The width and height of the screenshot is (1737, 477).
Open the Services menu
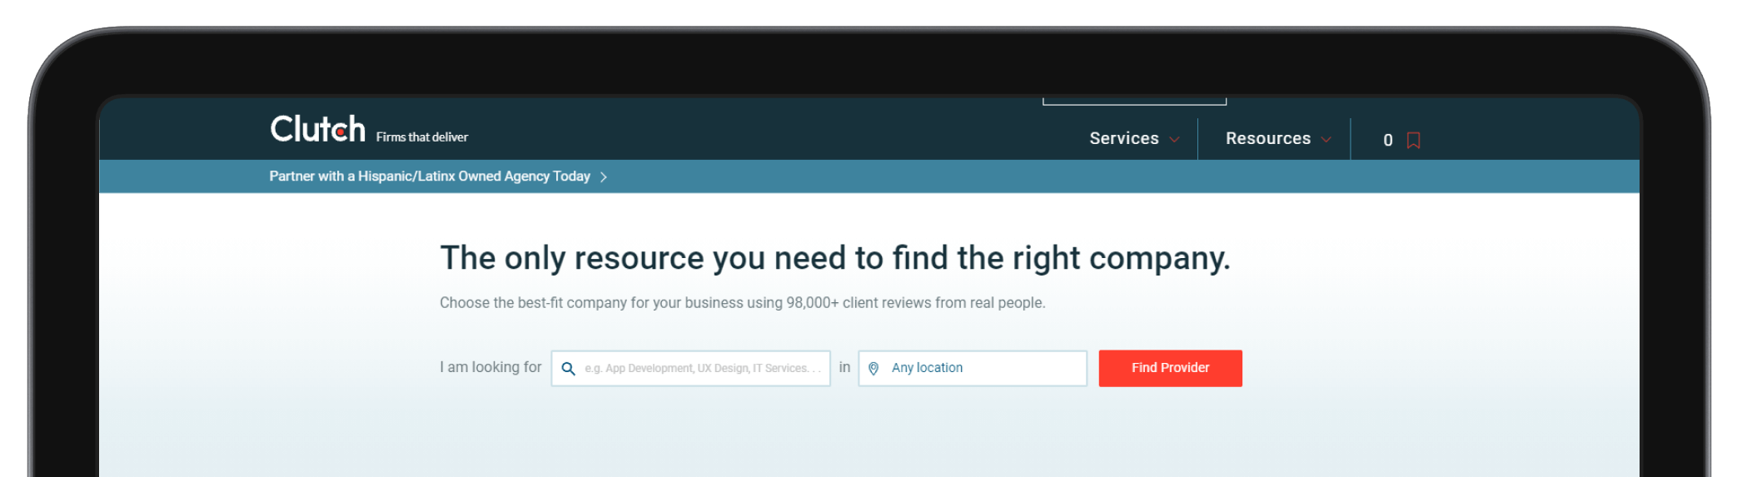[1123, 138]
